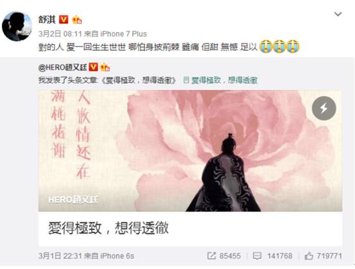Click the article document icon before the green link

[x=186, y=80]
